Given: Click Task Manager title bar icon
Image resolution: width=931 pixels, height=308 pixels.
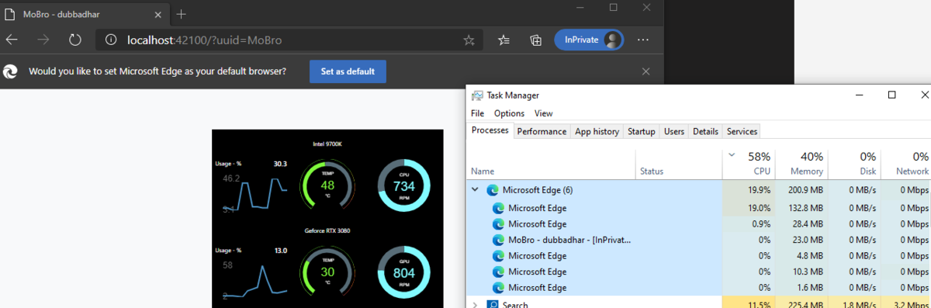Looking at the screenshot, I should (x=477, y=95).
